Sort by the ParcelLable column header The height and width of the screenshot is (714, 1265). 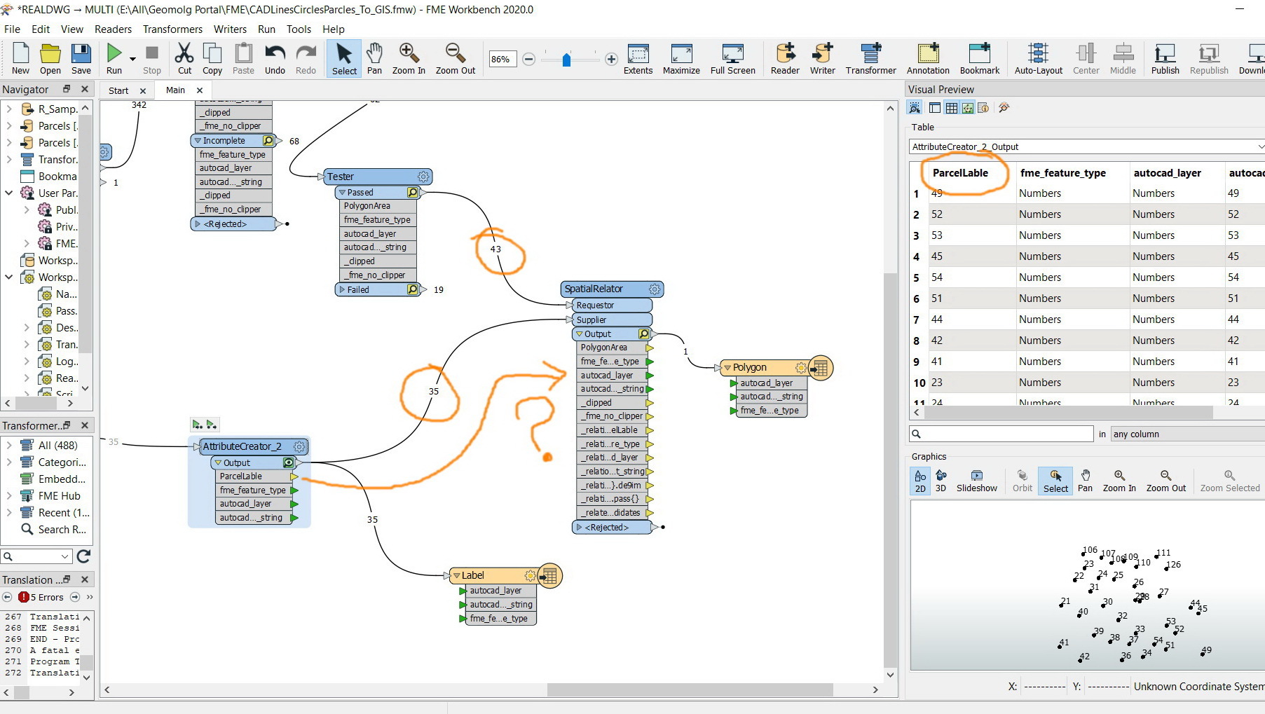point(960,173)
